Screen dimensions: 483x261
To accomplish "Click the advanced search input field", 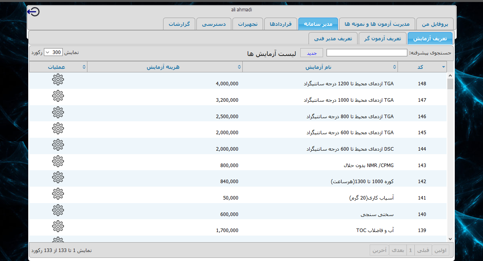I will point(367,53).
